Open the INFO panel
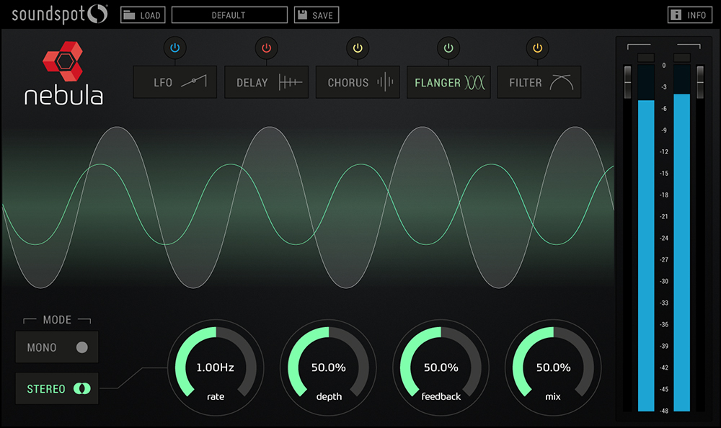This screenshot has height=428, width=721. 689,15
